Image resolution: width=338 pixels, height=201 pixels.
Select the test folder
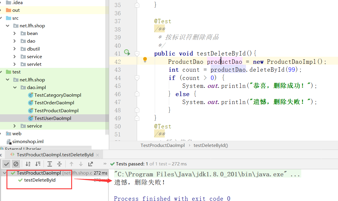pos(16,72)
